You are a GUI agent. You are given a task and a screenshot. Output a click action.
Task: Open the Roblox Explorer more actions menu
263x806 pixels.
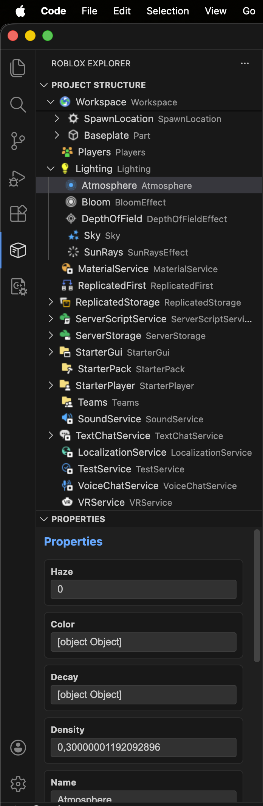[x=245, y=63]
